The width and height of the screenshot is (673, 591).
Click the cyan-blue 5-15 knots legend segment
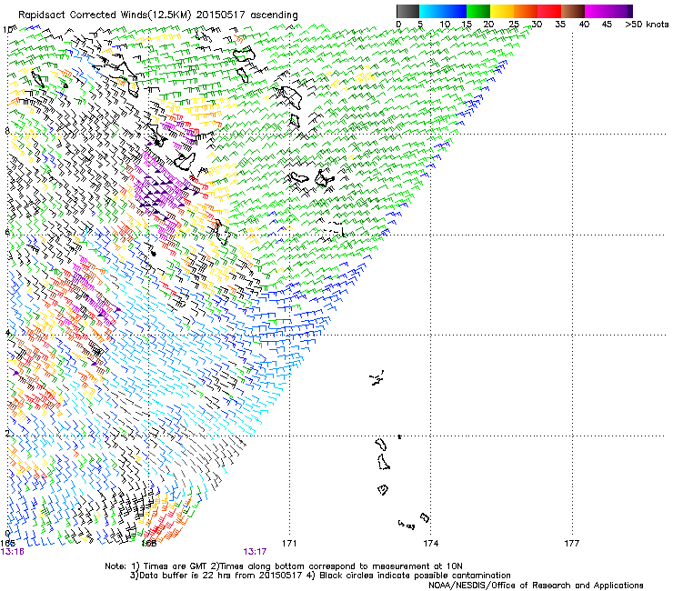click(443, 11)
